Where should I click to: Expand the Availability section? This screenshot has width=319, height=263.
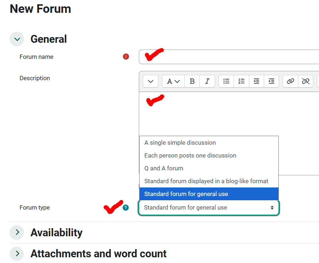coord(17,233)
